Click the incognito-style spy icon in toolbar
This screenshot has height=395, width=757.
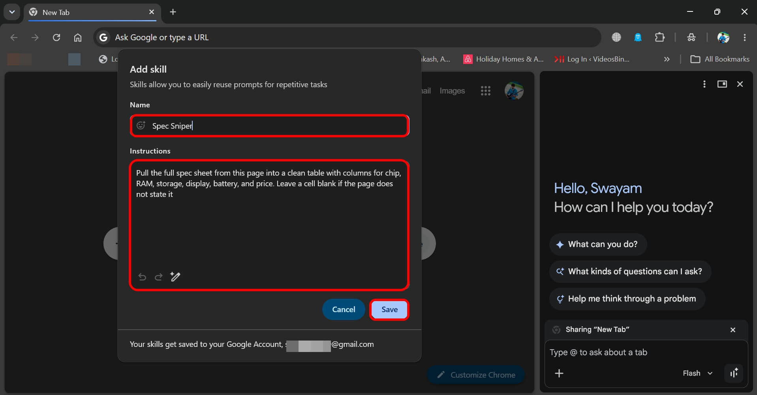point(691,37)
